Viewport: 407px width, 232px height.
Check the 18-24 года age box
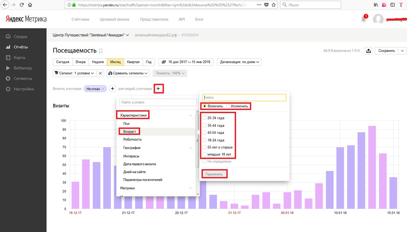pyautogui.click(x=204, y=140)
